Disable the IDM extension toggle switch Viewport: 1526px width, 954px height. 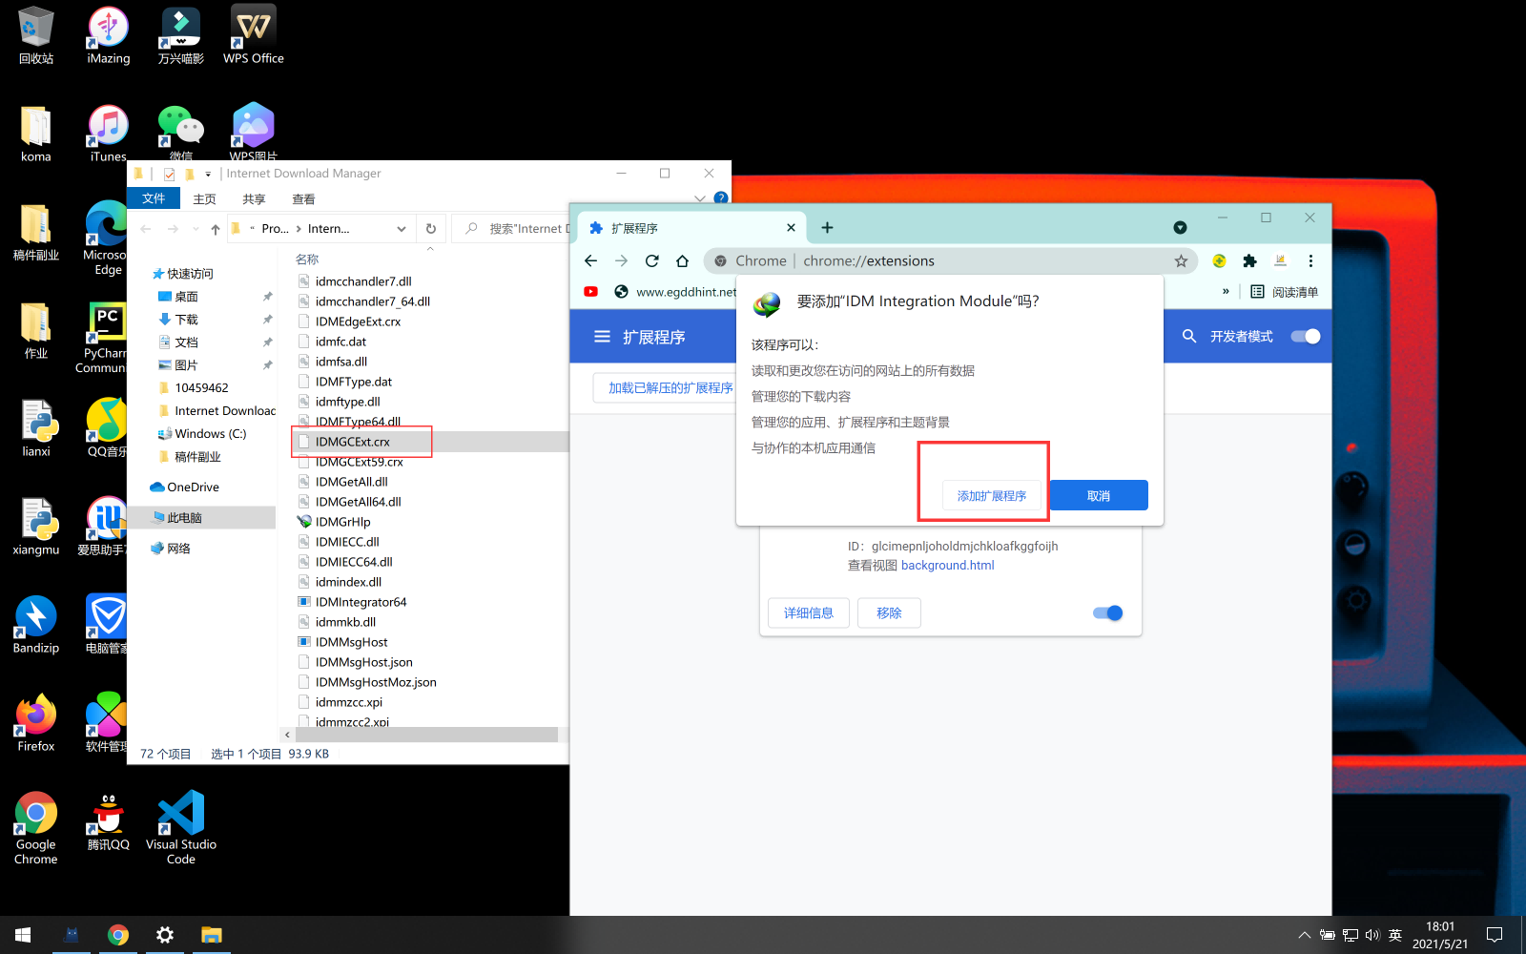pos(1107,612)
